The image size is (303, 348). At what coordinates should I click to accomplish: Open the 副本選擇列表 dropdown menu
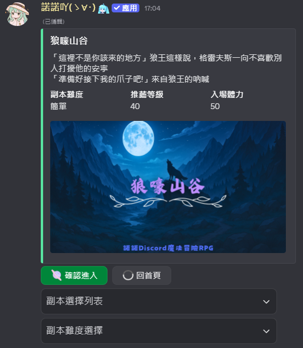point(159,301)
